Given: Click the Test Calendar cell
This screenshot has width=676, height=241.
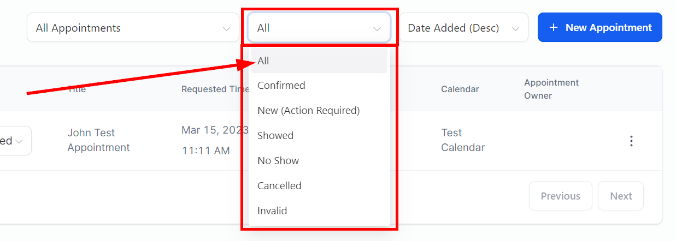Looking at the screenshot, I should (x=462, y=140).
